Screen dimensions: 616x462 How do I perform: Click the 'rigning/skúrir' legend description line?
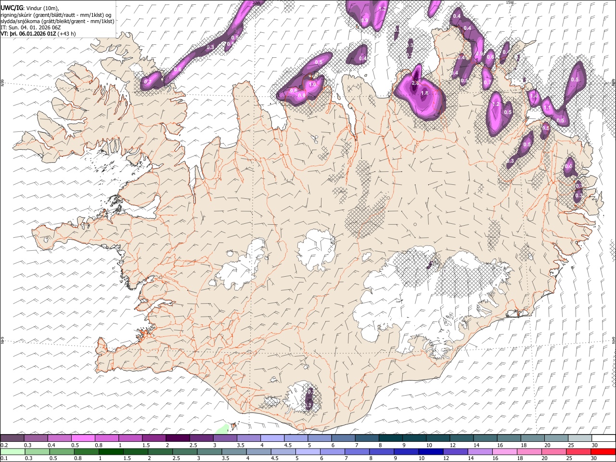coord(56,14)
